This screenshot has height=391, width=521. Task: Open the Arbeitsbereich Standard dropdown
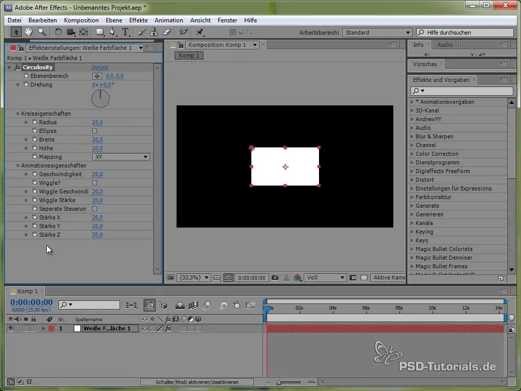point(377,33)
